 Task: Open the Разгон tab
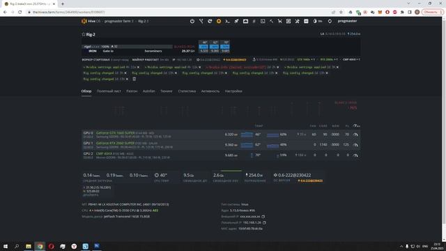click(x=132, y=91)
